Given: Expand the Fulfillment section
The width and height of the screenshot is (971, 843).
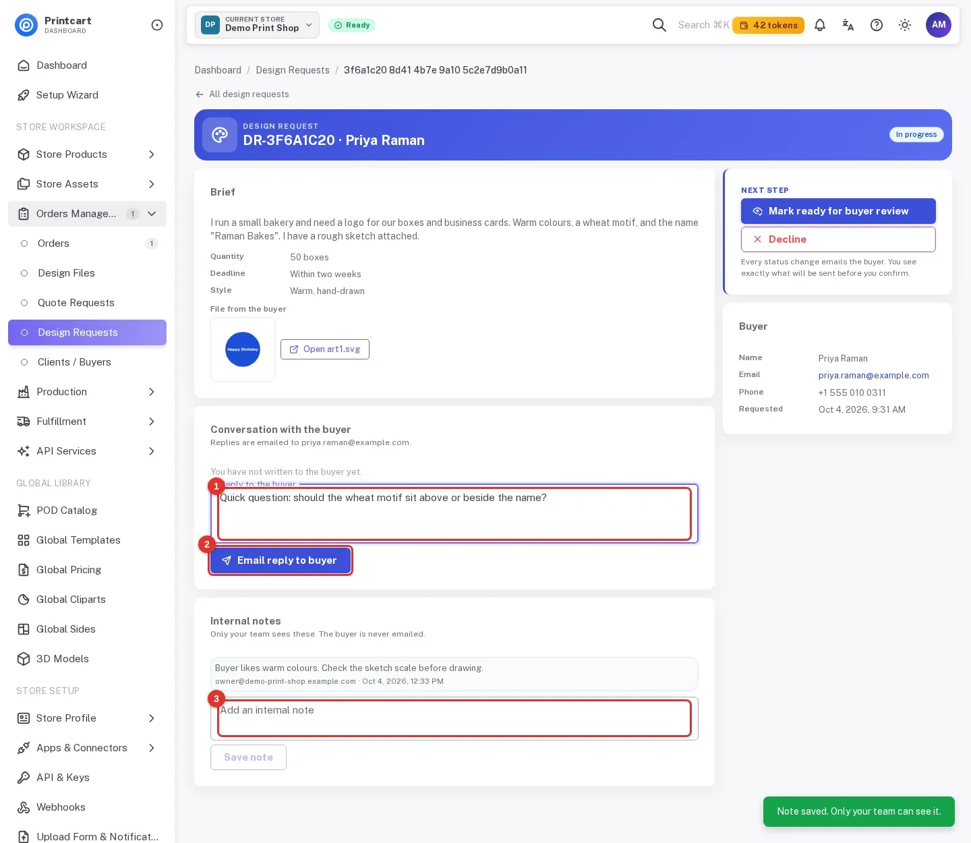Looking at the screenshot, I should tap(87, 421).
